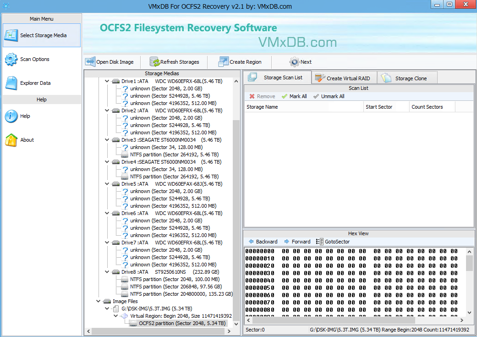The width and height of the screenshot is (477, 337).
Task: Sort by the Start Sector column header
Action: pos(386,107)
